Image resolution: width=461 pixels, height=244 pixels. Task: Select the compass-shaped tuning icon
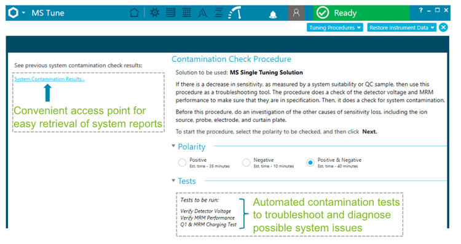pyautogui.click(x=203, y=13)
